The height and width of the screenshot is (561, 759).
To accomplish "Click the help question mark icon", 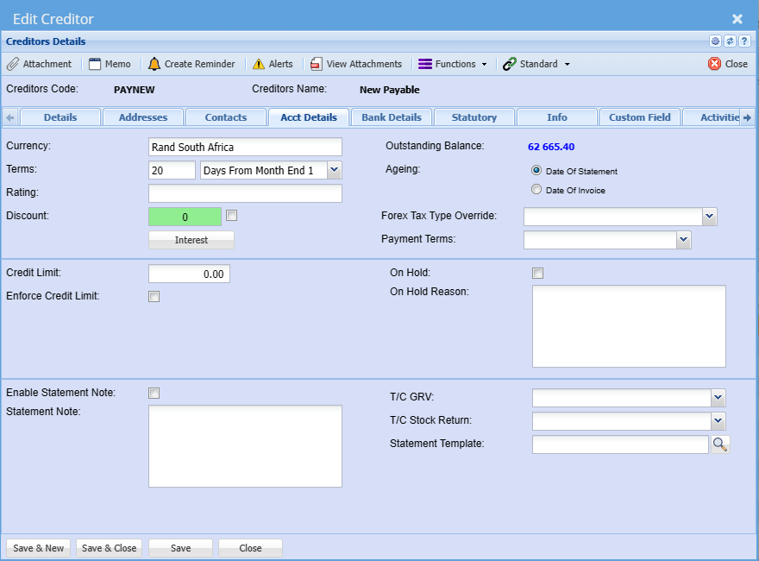I will pos(743,41).
